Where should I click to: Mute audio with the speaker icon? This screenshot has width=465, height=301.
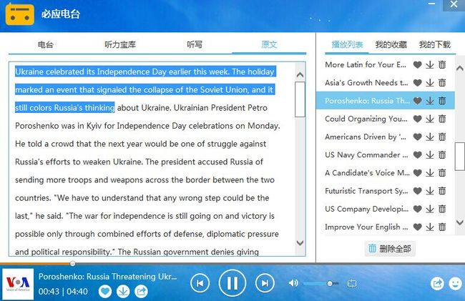point(293,283)
